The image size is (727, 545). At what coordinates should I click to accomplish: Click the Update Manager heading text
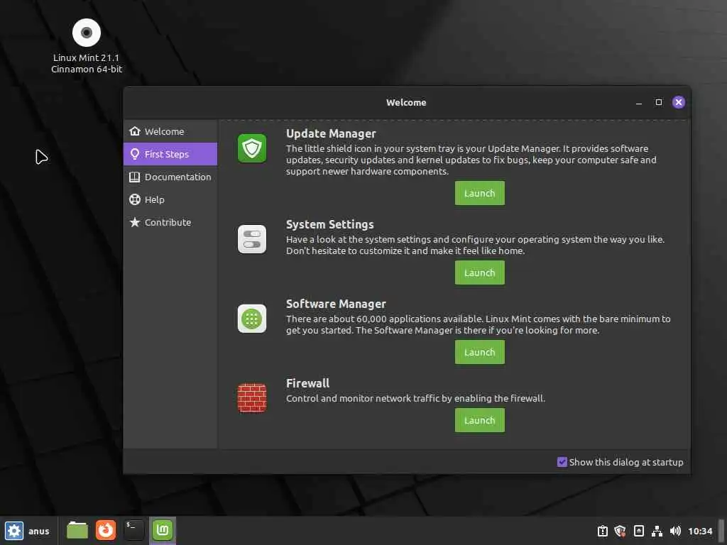point(331,134)
